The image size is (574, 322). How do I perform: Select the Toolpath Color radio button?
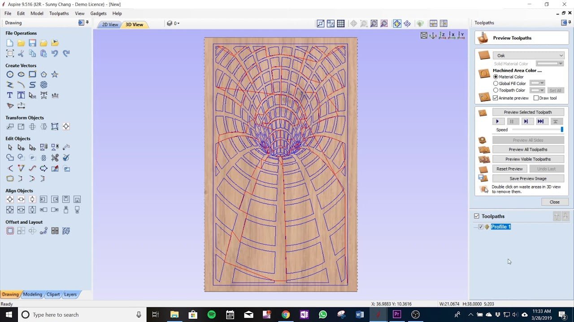click(495, 90)
